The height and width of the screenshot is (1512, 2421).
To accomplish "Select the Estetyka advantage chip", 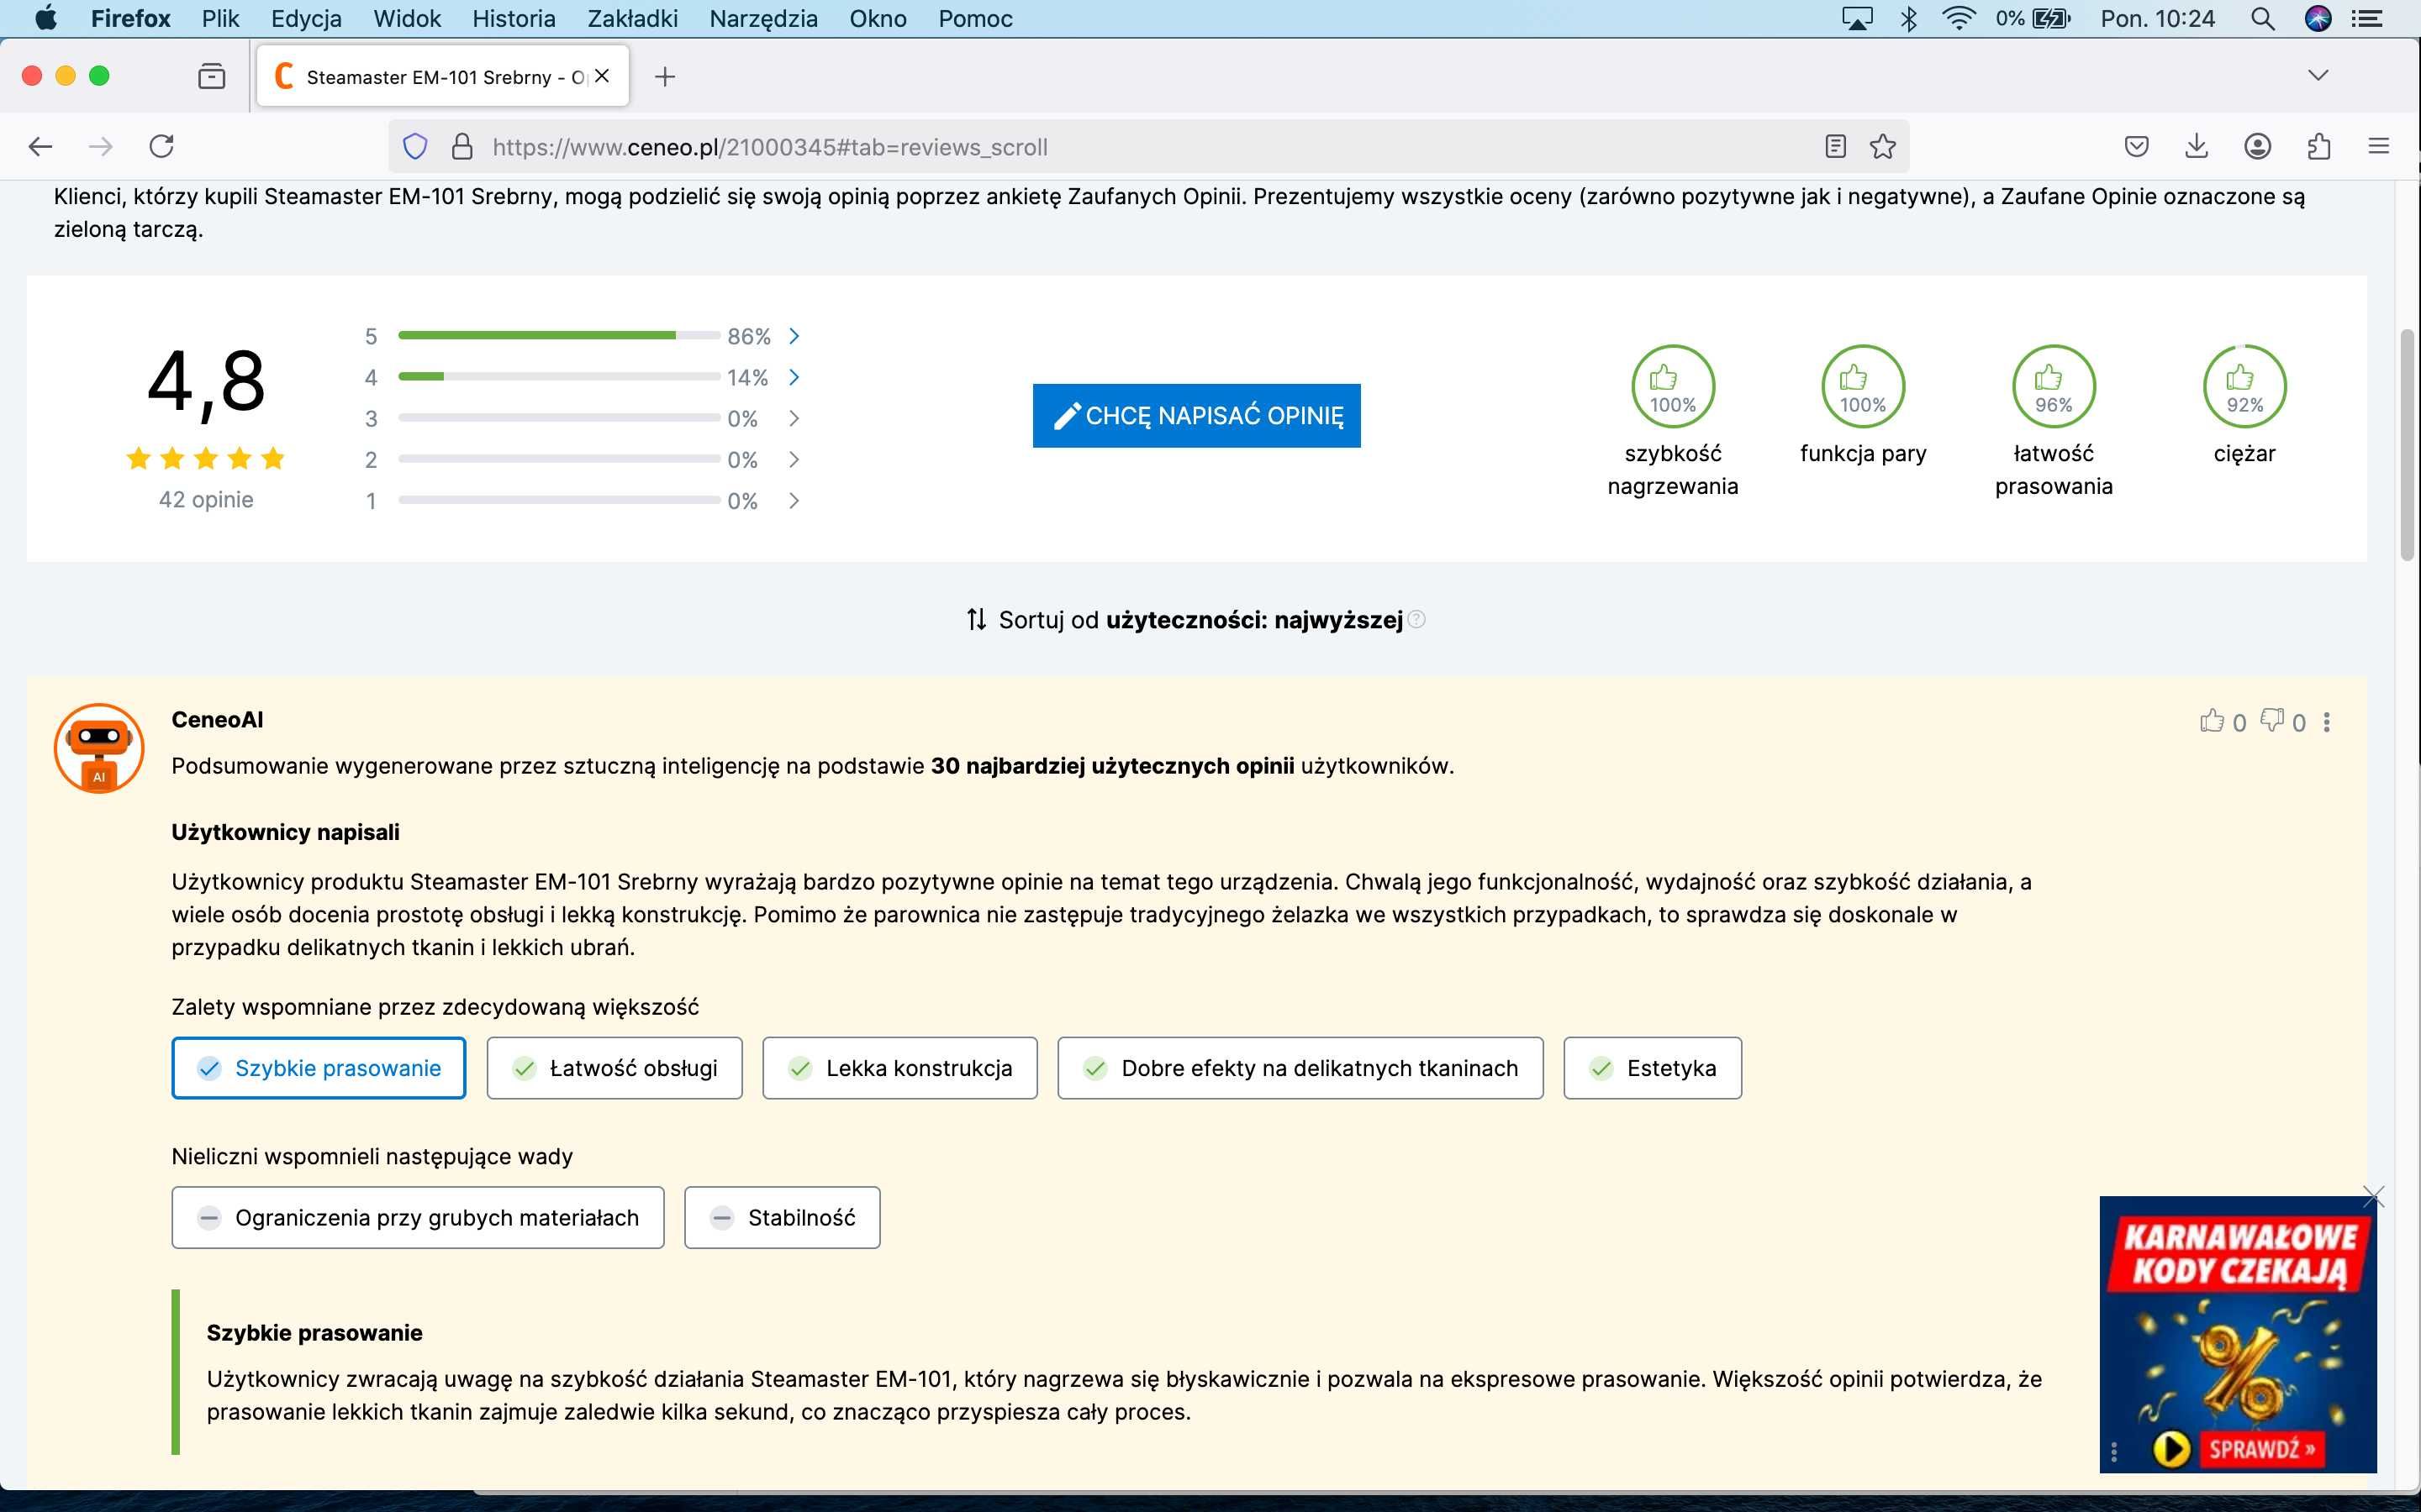I will (x=1652, y=1068).
